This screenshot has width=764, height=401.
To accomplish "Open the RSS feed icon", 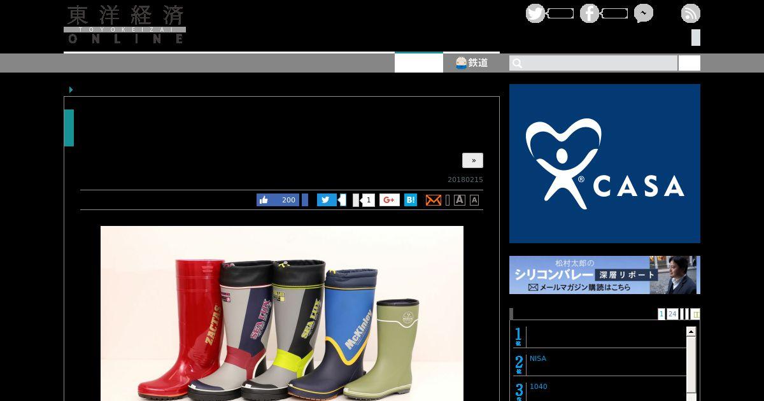I will pyautogui.click(x=691, y=13).
